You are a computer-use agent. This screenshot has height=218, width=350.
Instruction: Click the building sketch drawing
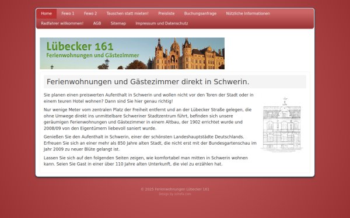click(x=282, y=124)
